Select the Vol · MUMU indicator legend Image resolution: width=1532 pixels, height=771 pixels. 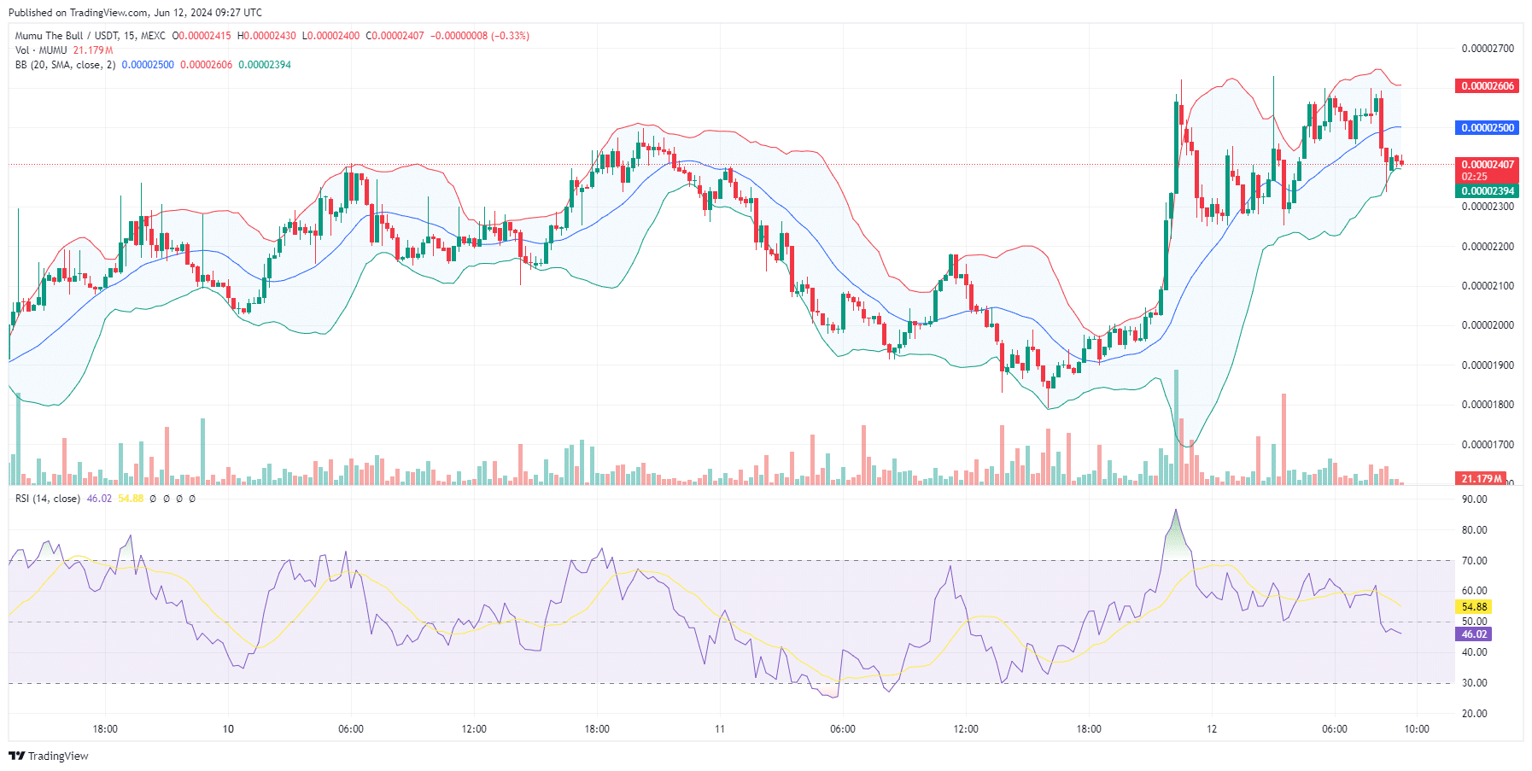pyautogui.click(x=41, y=50)
